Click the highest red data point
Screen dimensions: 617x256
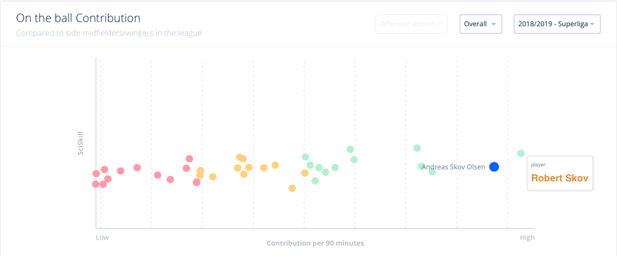[x=189, y=158]
